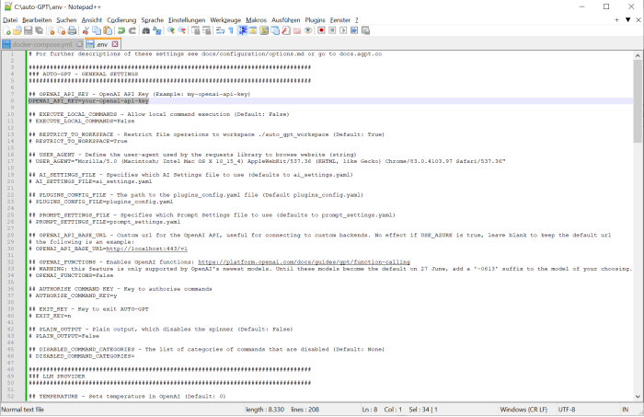
Task: Click the Copy toolbar icon
Action: point(97,30)
